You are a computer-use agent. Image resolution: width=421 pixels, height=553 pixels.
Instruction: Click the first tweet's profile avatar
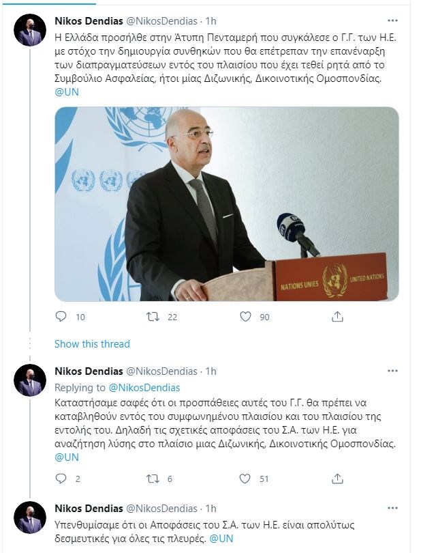pyautogui.click(x=31, y=31)
